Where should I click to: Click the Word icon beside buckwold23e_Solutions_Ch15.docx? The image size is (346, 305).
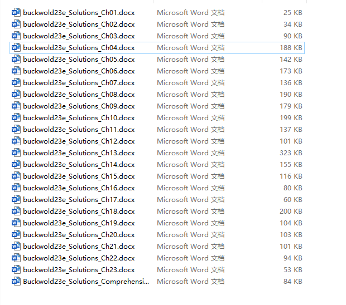[x=16, y=176]
